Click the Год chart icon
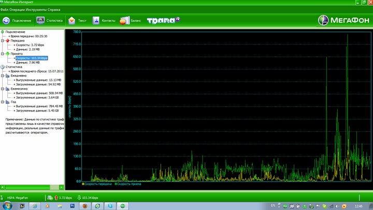The image size is (373, 210). [8, 102]
